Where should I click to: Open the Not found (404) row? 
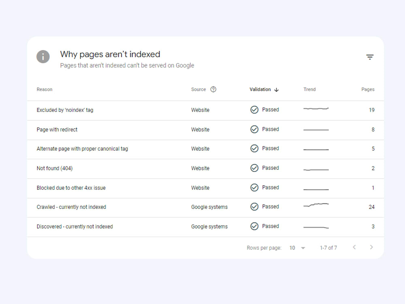205,169
